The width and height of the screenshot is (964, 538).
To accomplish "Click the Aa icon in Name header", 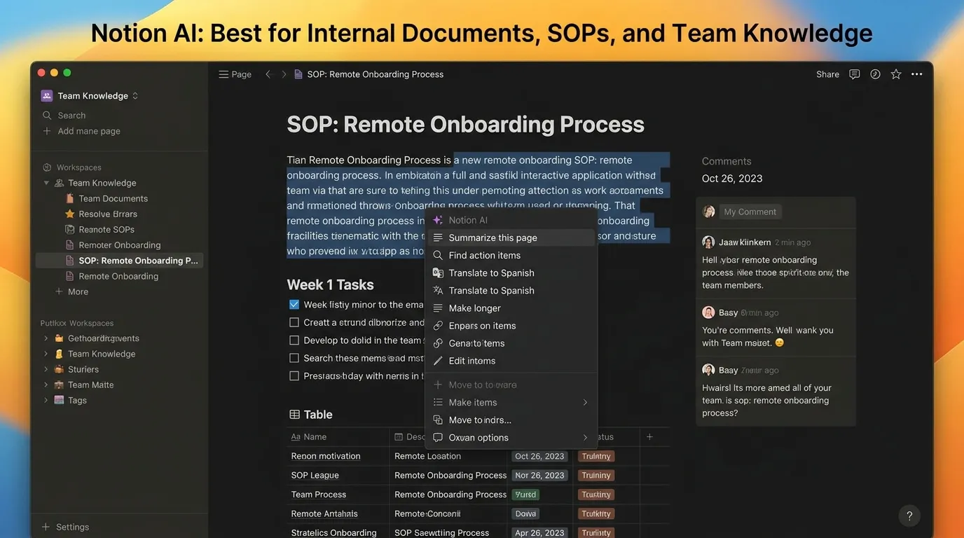I will [296, 437].
